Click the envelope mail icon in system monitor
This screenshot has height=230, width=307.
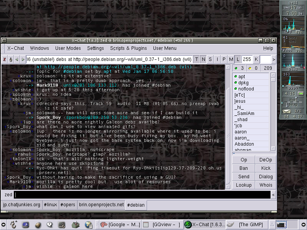pos(287,111)
